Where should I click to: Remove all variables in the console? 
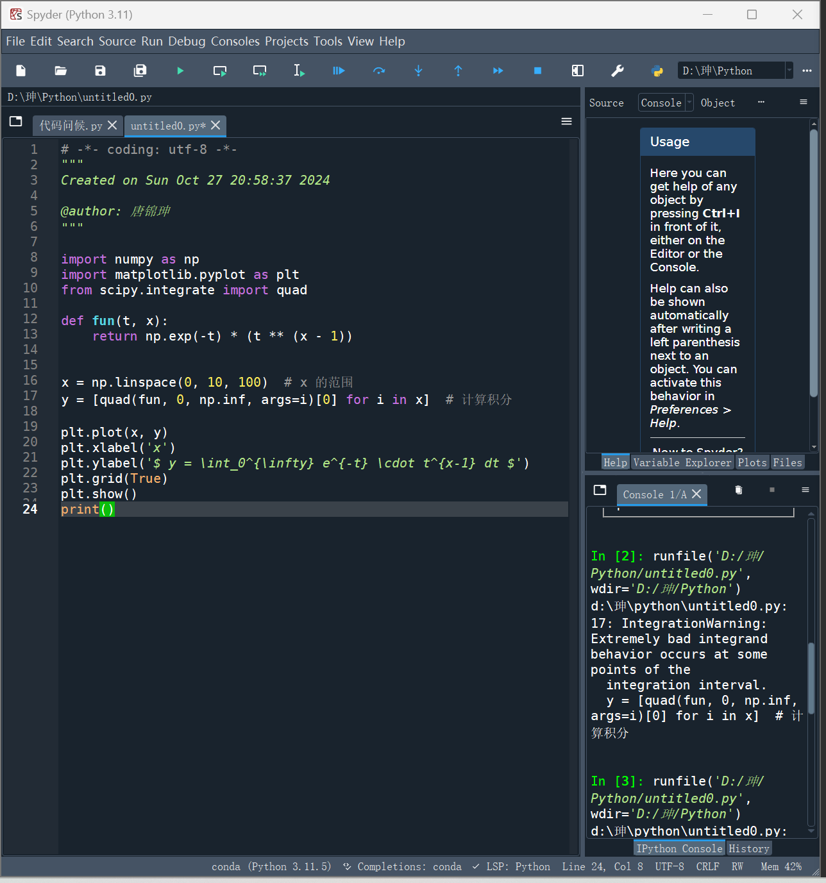coord(739,490)
